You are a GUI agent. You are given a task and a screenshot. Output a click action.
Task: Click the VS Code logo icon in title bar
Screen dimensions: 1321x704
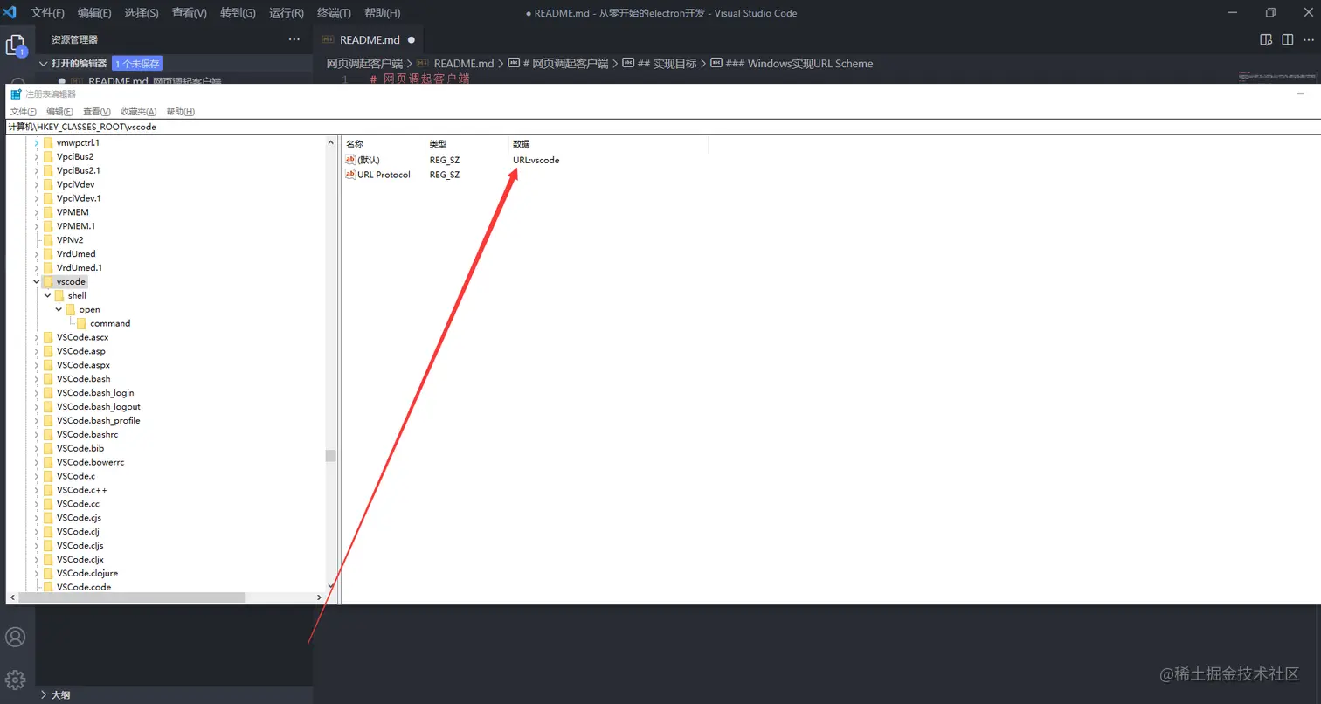click(x=10, y=12)
